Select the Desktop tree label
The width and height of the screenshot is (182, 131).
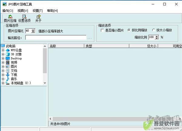click(x=16, y=58)
